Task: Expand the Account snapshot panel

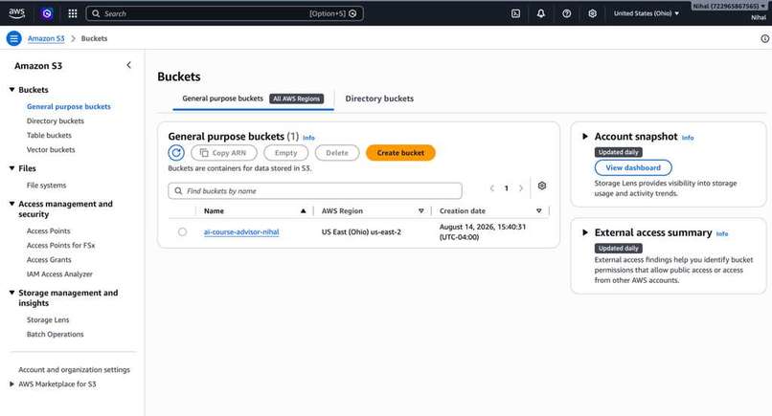Action: tap(585, 136)
